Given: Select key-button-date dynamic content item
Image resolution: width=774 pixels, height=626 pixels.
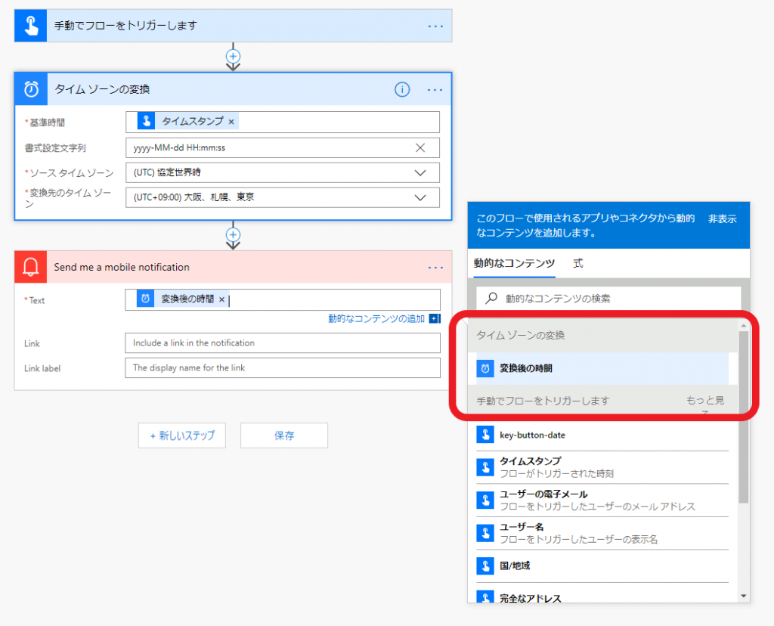Looking at the screenshot, I should (602, 435).
